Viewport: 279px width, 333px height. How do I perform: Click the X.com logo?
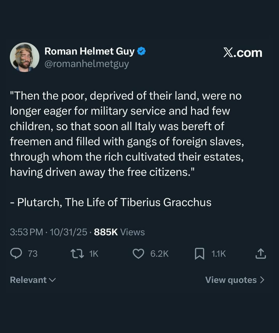[243, 53]
